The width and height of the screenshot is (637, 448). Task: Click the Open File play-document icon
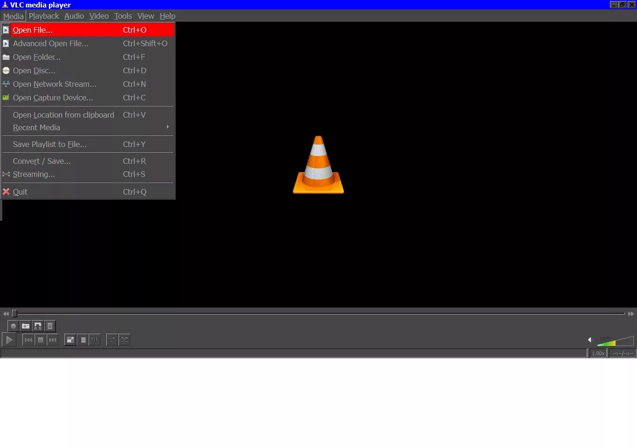6,30
